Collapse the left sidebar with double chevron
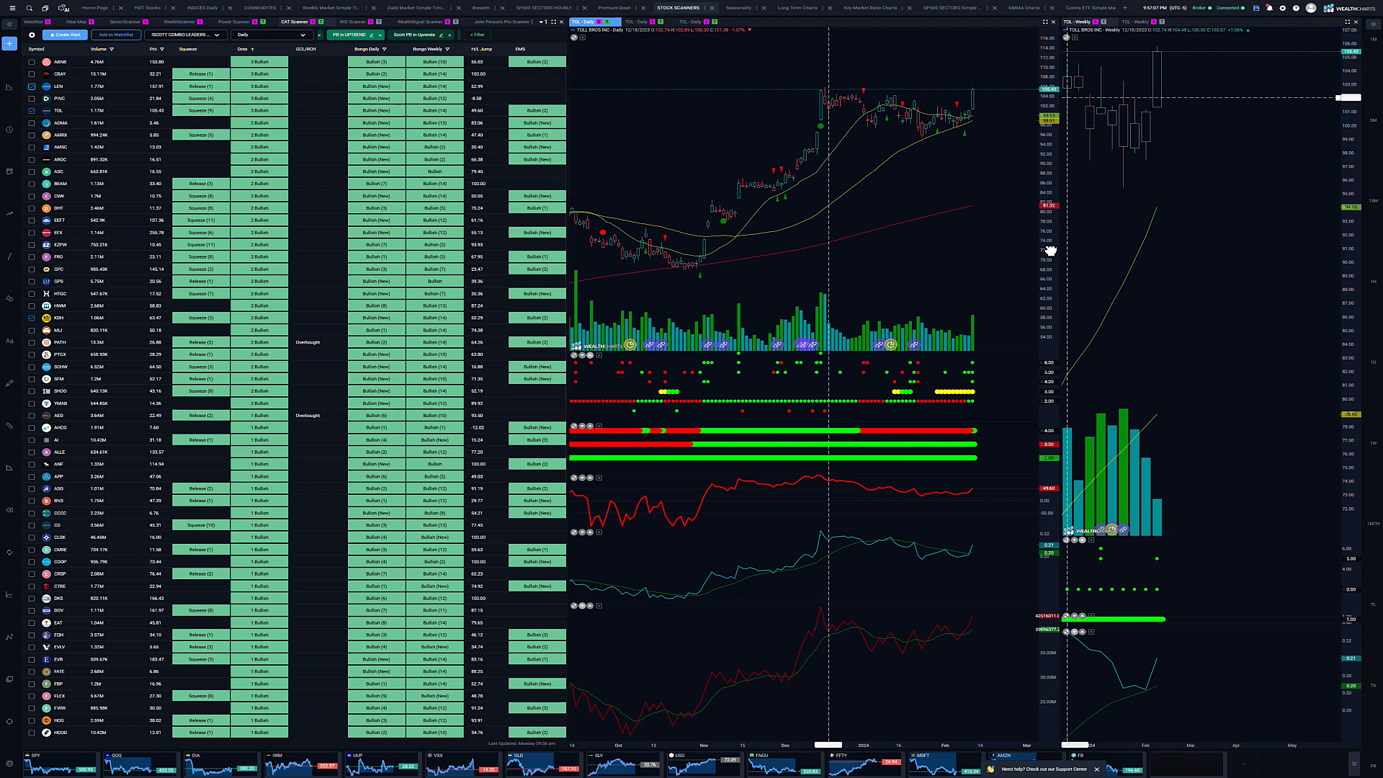 (9, 24)
